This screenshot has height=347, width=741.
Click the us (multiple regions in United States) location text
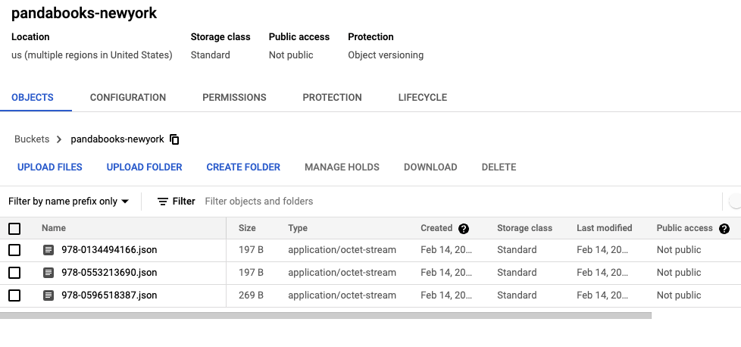pos(92,55)
